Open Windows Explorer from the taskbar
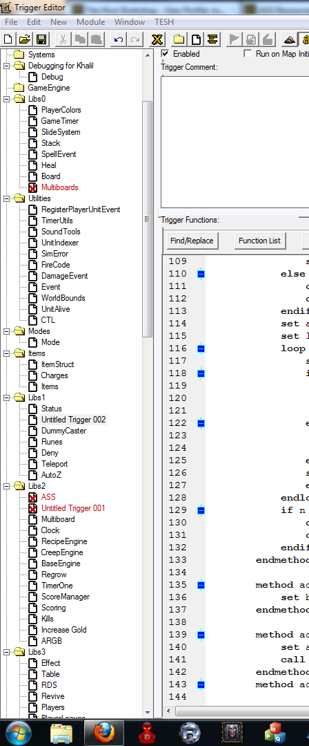Screen dimensions: 309x746 (61, 733)
